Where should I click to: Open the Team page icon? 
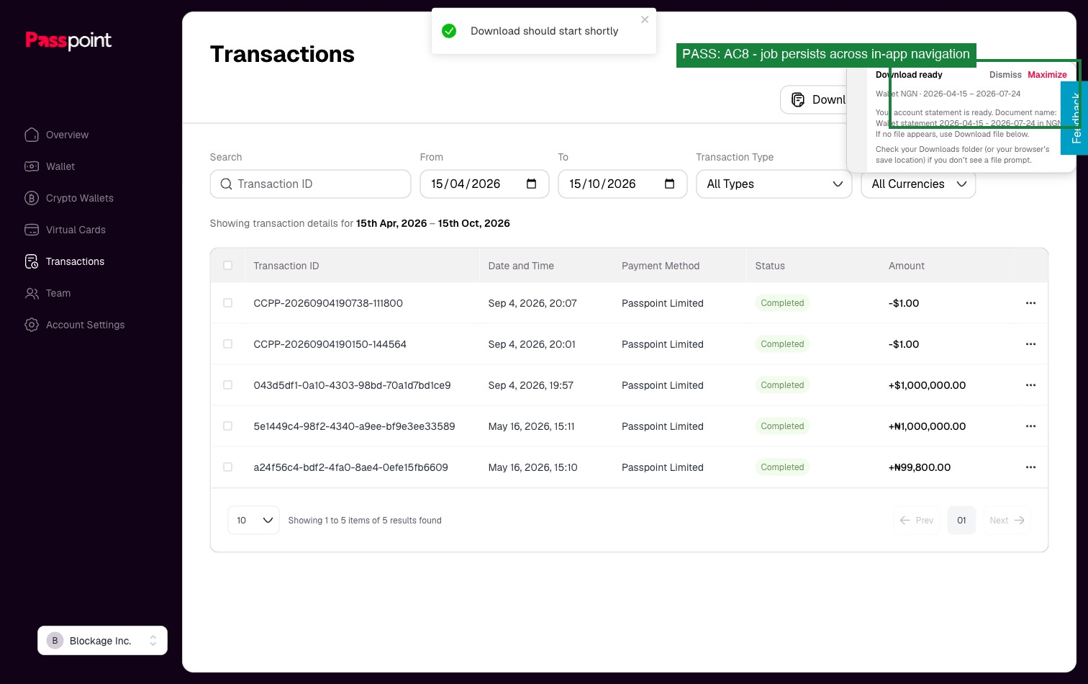coord(32,293)
